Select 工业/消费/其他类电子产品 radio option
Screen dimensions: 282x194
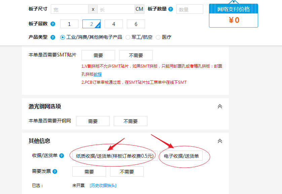click(x=63, y=37)
